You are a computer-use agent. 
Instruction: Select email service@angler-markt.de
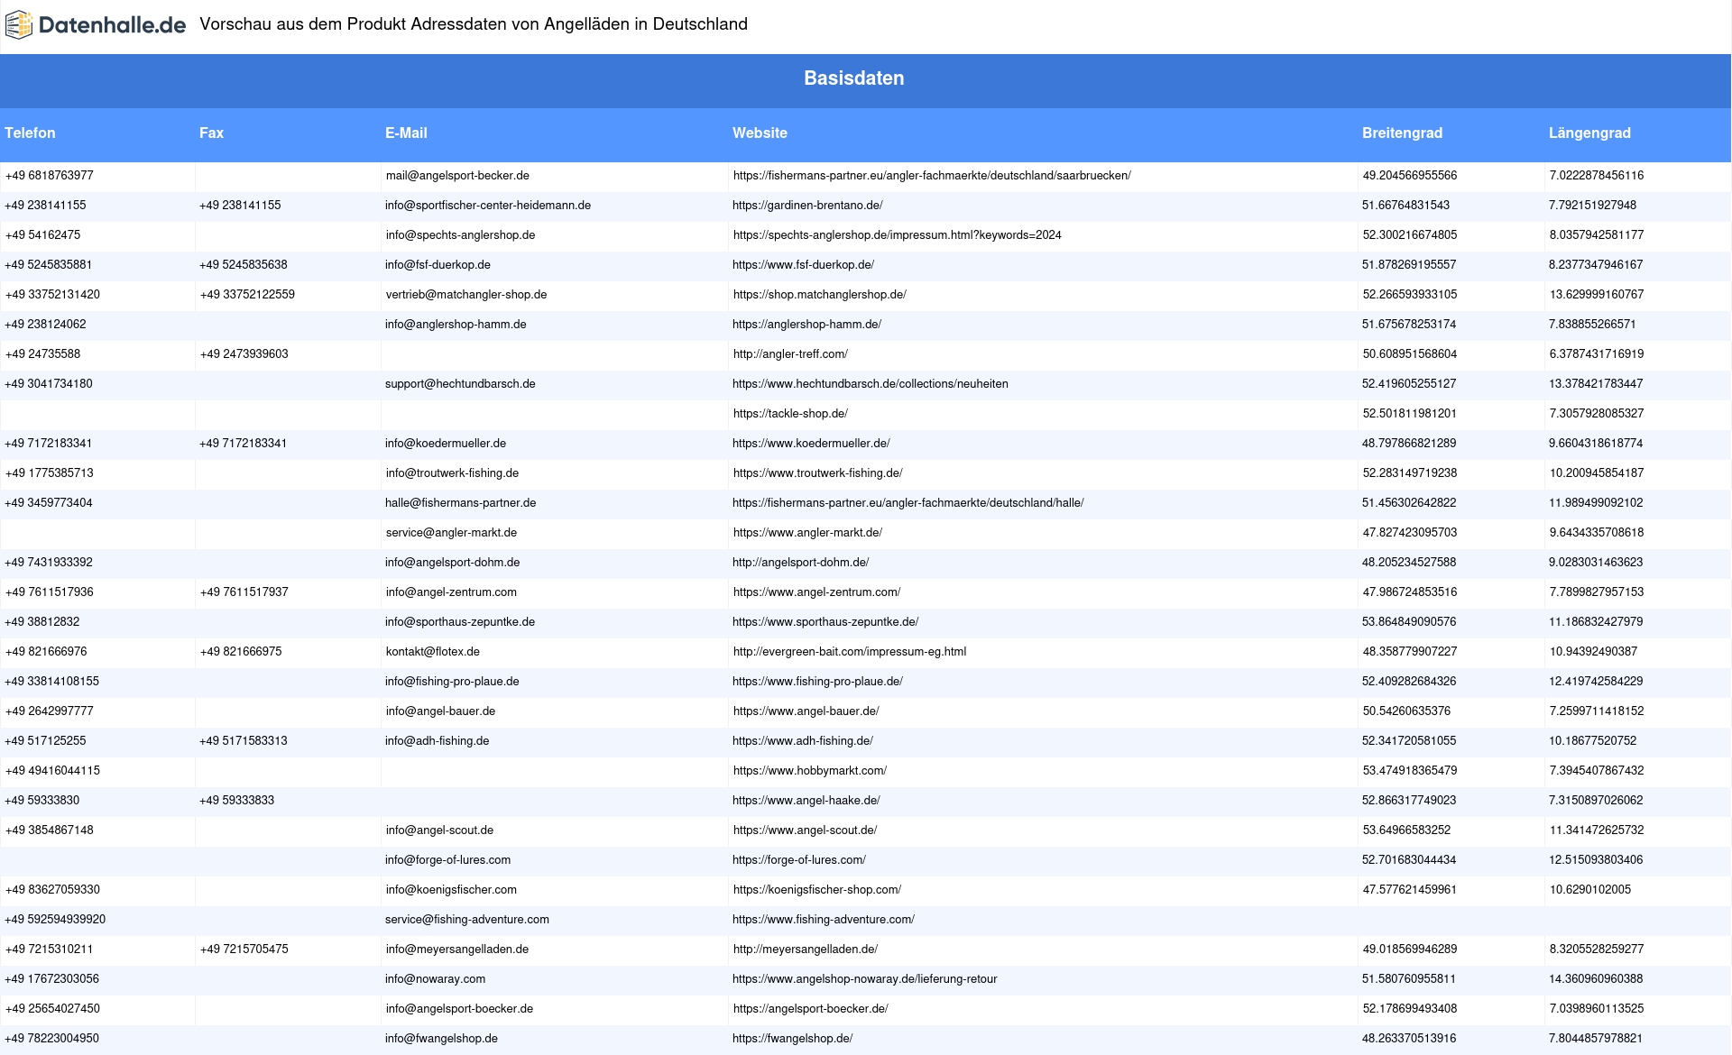[x=451, y=533]
